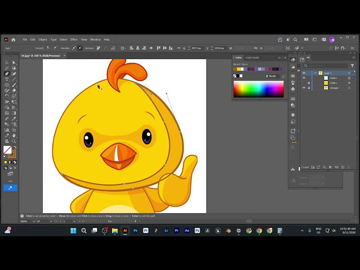Open the Share document icon
Image resolution: width=360 pixels, height=270 pixels.
pyautogui.click(x=280, y=40)
